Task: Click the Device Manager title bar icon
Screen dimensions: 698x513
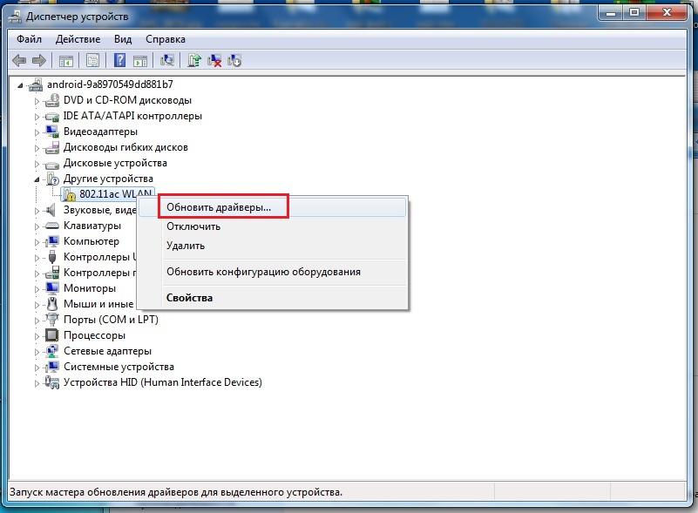Action: [16, 17]
